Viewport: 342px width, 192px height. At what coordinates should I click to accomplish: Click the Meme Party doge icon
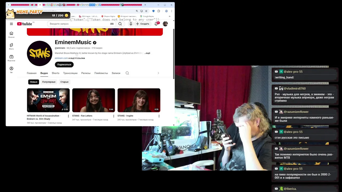click(x=10, y=14)
